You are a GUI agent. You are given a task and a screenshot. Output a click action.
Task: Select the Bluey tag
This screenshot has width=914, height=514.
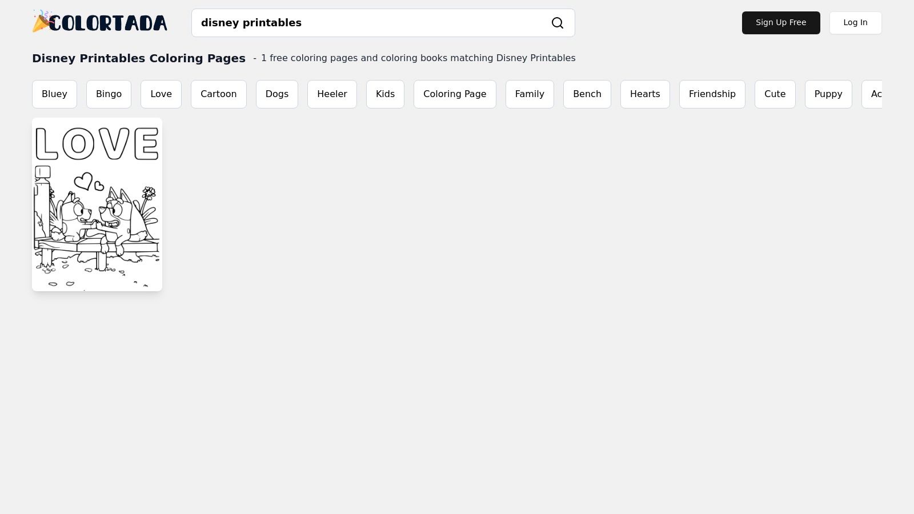click(x=54, y=94)
